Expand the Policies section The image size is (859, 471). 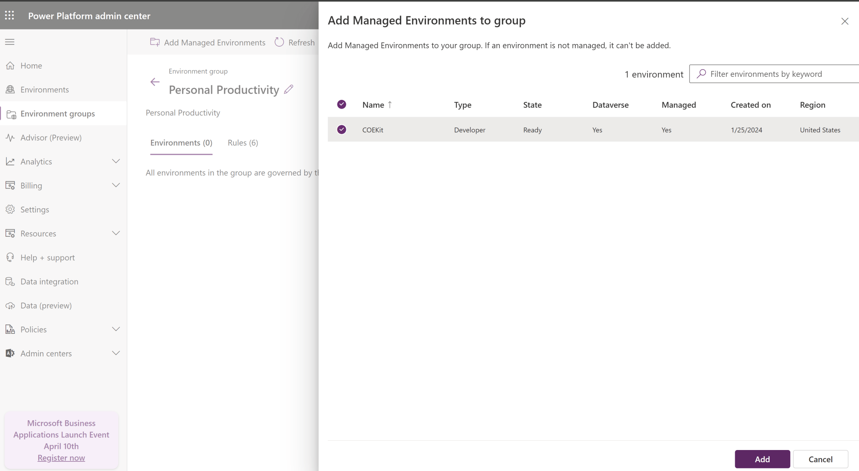point(116,329)
